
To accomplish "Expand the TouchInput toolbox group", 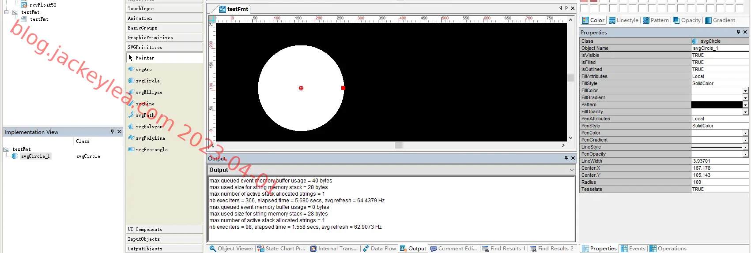I will pos(164,8).
